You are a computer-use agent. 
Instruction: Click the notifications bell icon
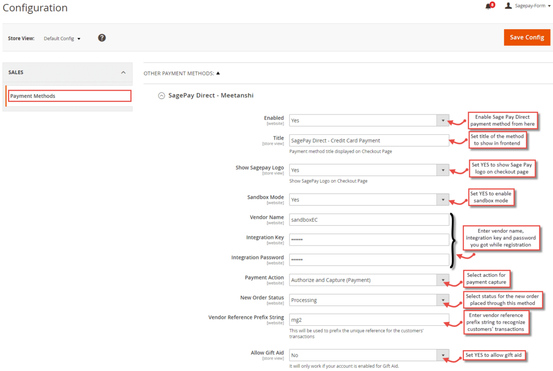[x=489, y=6]
